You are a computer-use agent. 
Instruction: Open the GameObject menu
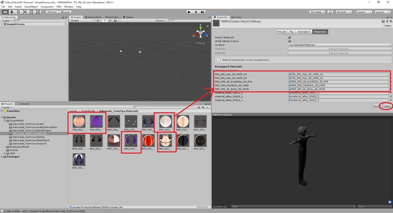click(31, 7)
